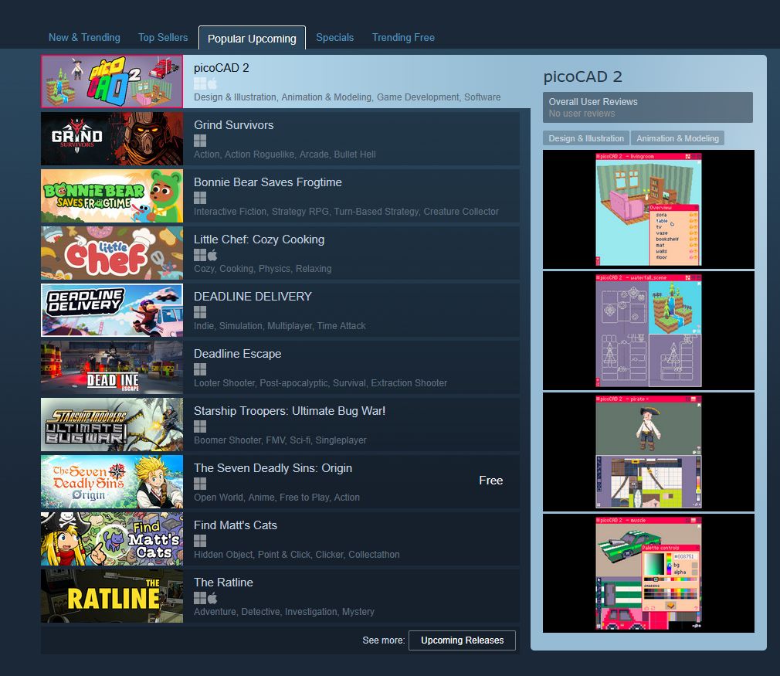Viewport: 780px width, 676px height.
Task: Go to the Specials tab
Action: pos(335,37)
